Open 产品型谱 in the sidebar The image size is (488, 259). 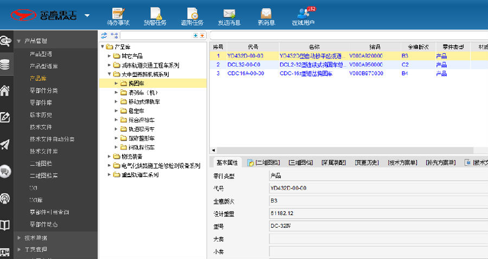coord(41,54)
